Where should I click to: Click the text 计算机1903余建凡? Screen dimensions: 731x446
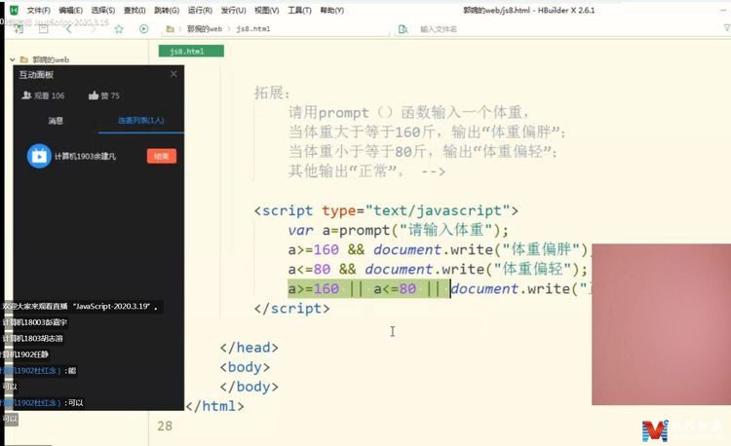(86, 156)
